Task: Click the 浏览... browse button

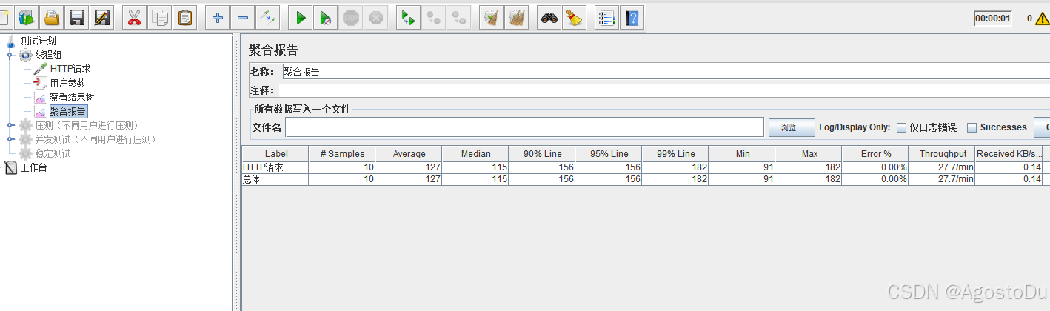Action: click(x=792, y=127)
